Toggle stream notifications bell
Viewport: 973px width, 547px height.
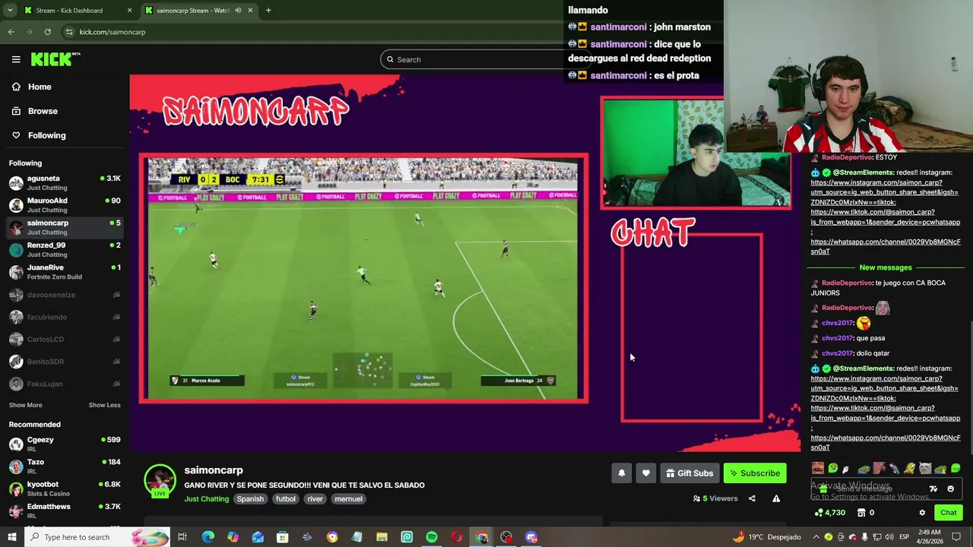(x=622, y=473)
